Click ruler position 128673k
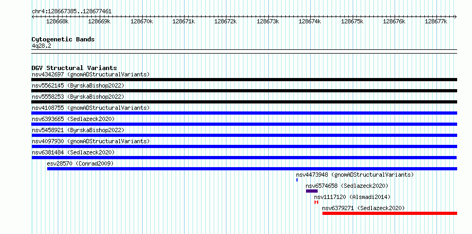Viewport: 472px width, 234px height. [x=268, y=22]
